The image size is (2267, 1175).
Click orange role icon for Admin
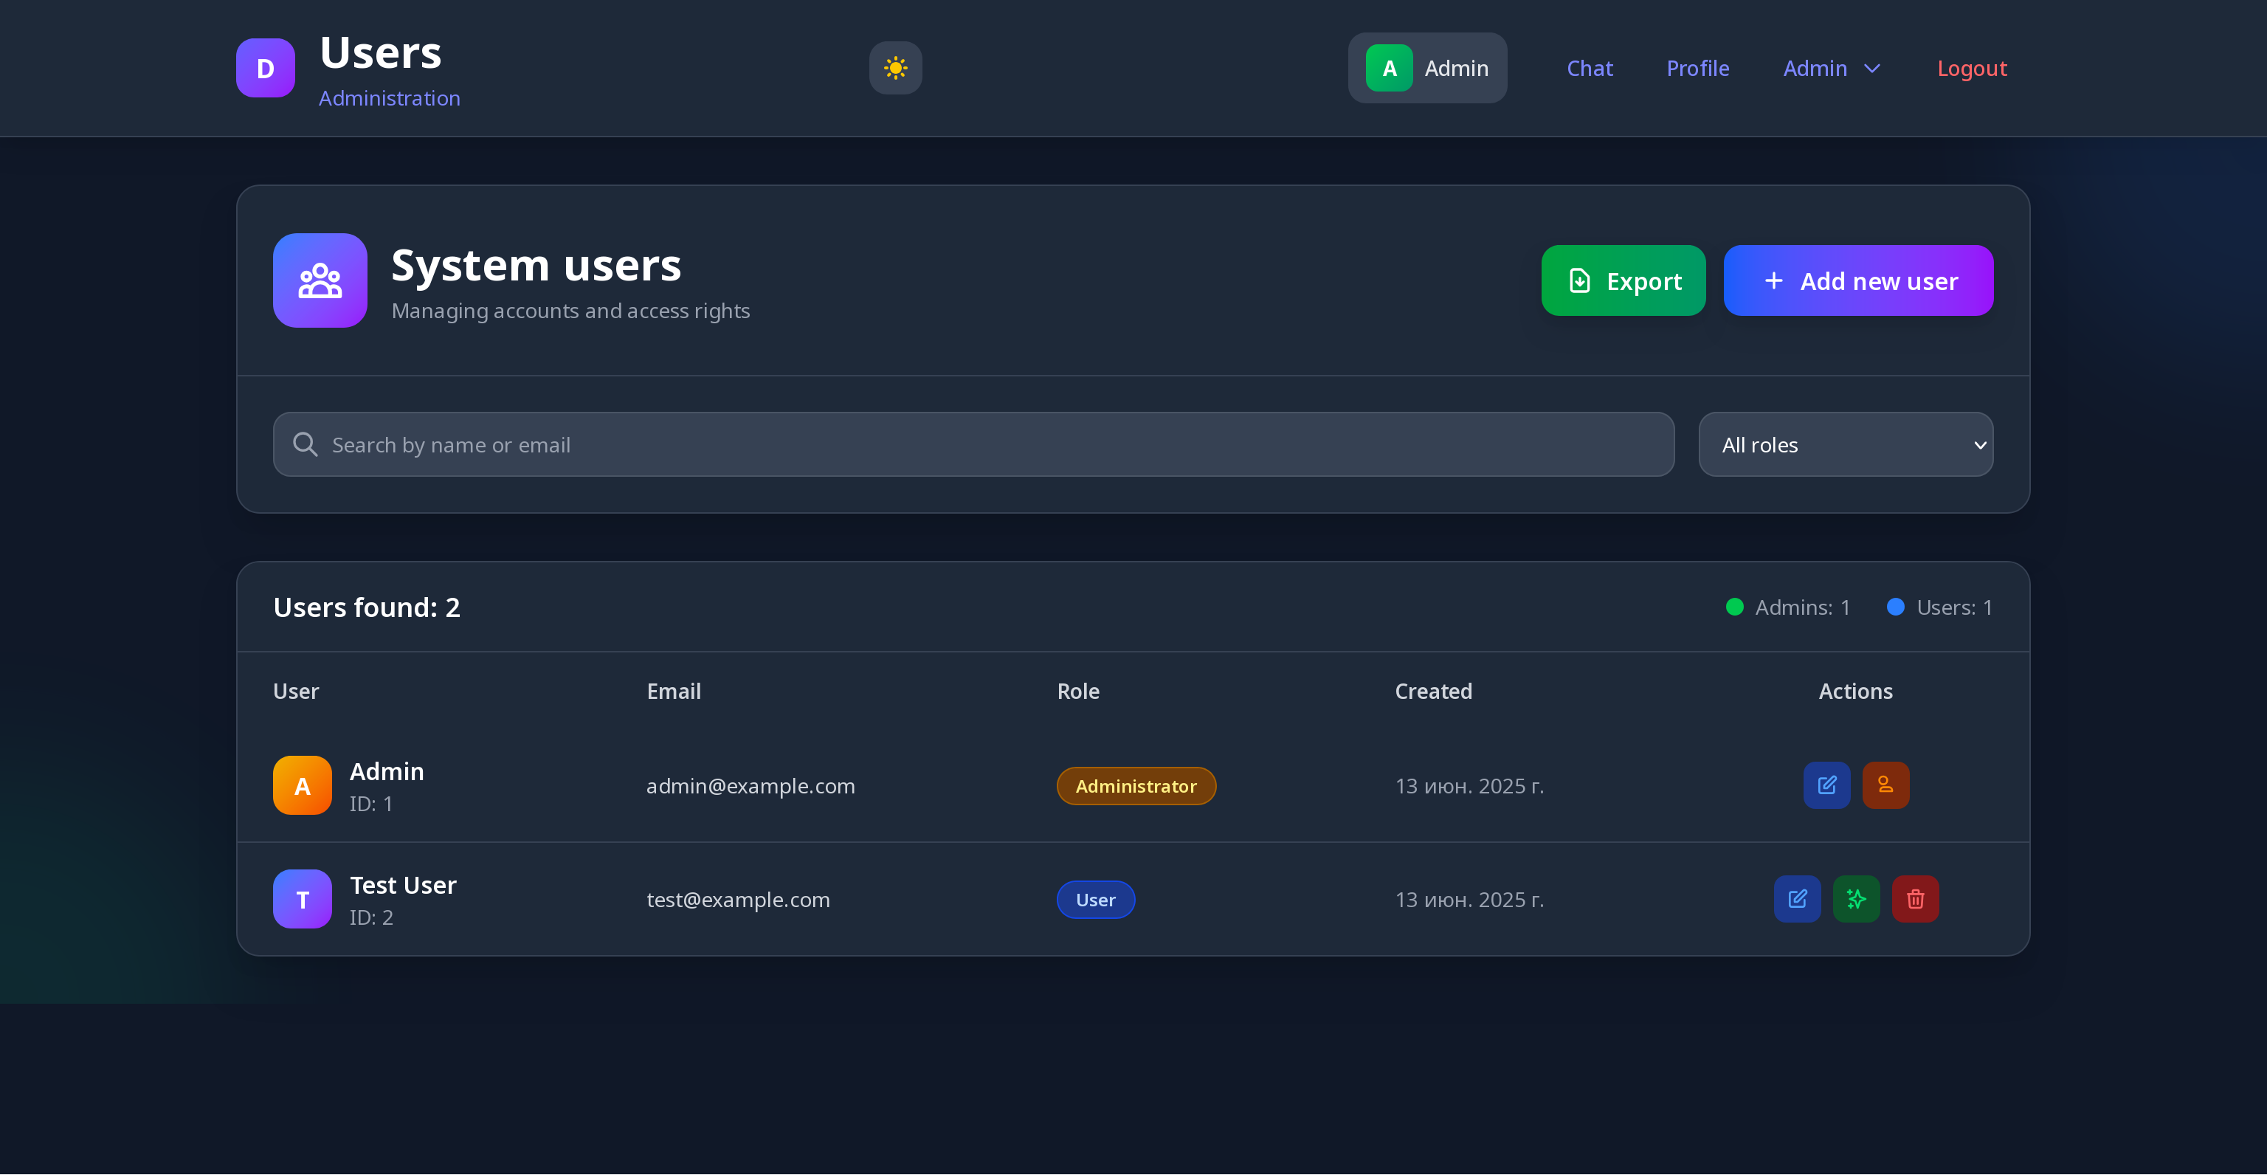pyautogui.click(x=1885, y=785)
